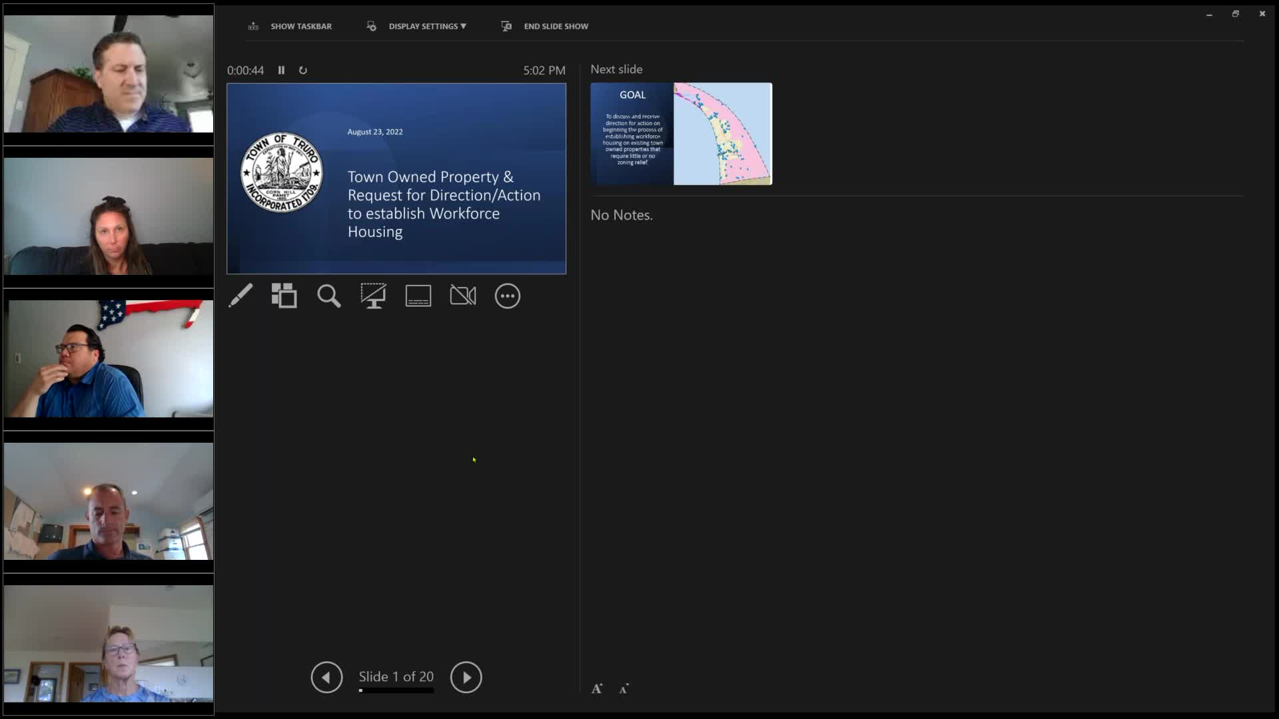Click the current slide preview with Truro seal
The width and height of the screenshot is (1279, 719).
[x=396, y=178]
